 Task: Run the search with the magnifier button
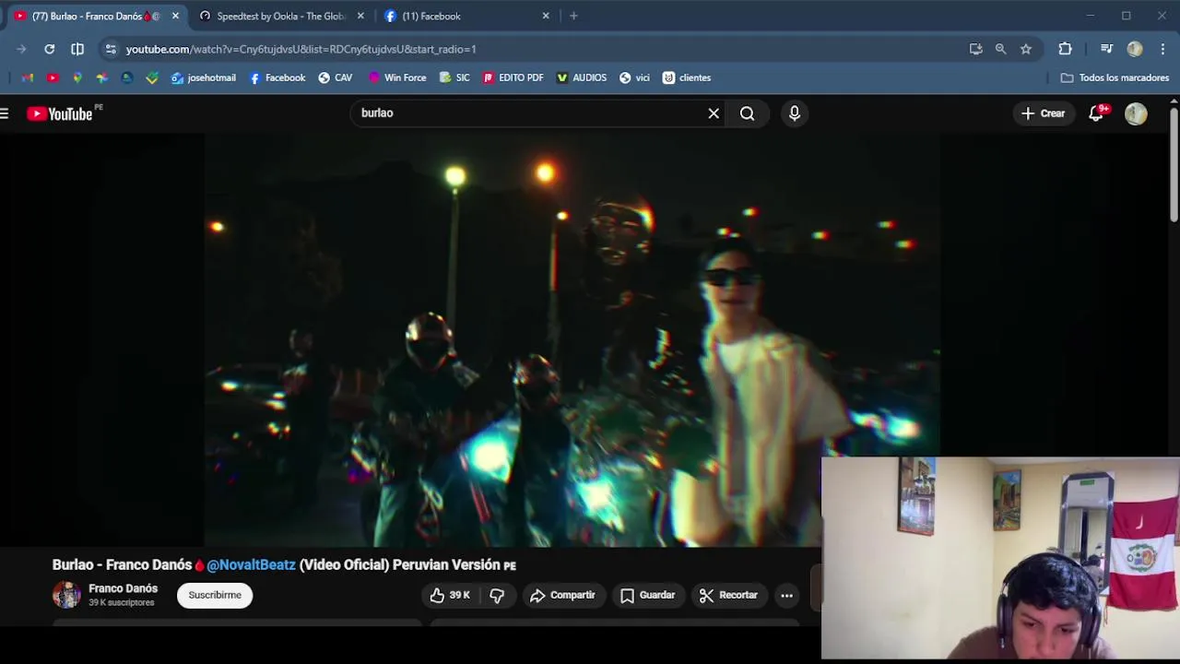747,113
